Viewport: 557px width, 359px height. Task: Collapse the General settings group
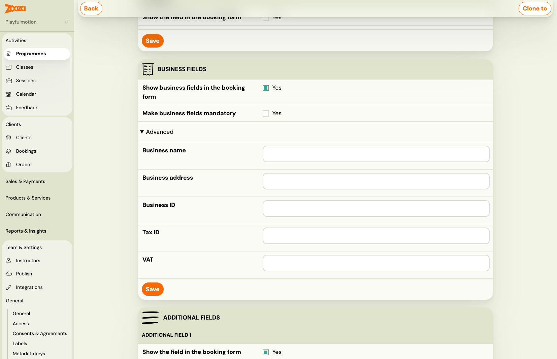pyautogui.click(x=14, y=301)
